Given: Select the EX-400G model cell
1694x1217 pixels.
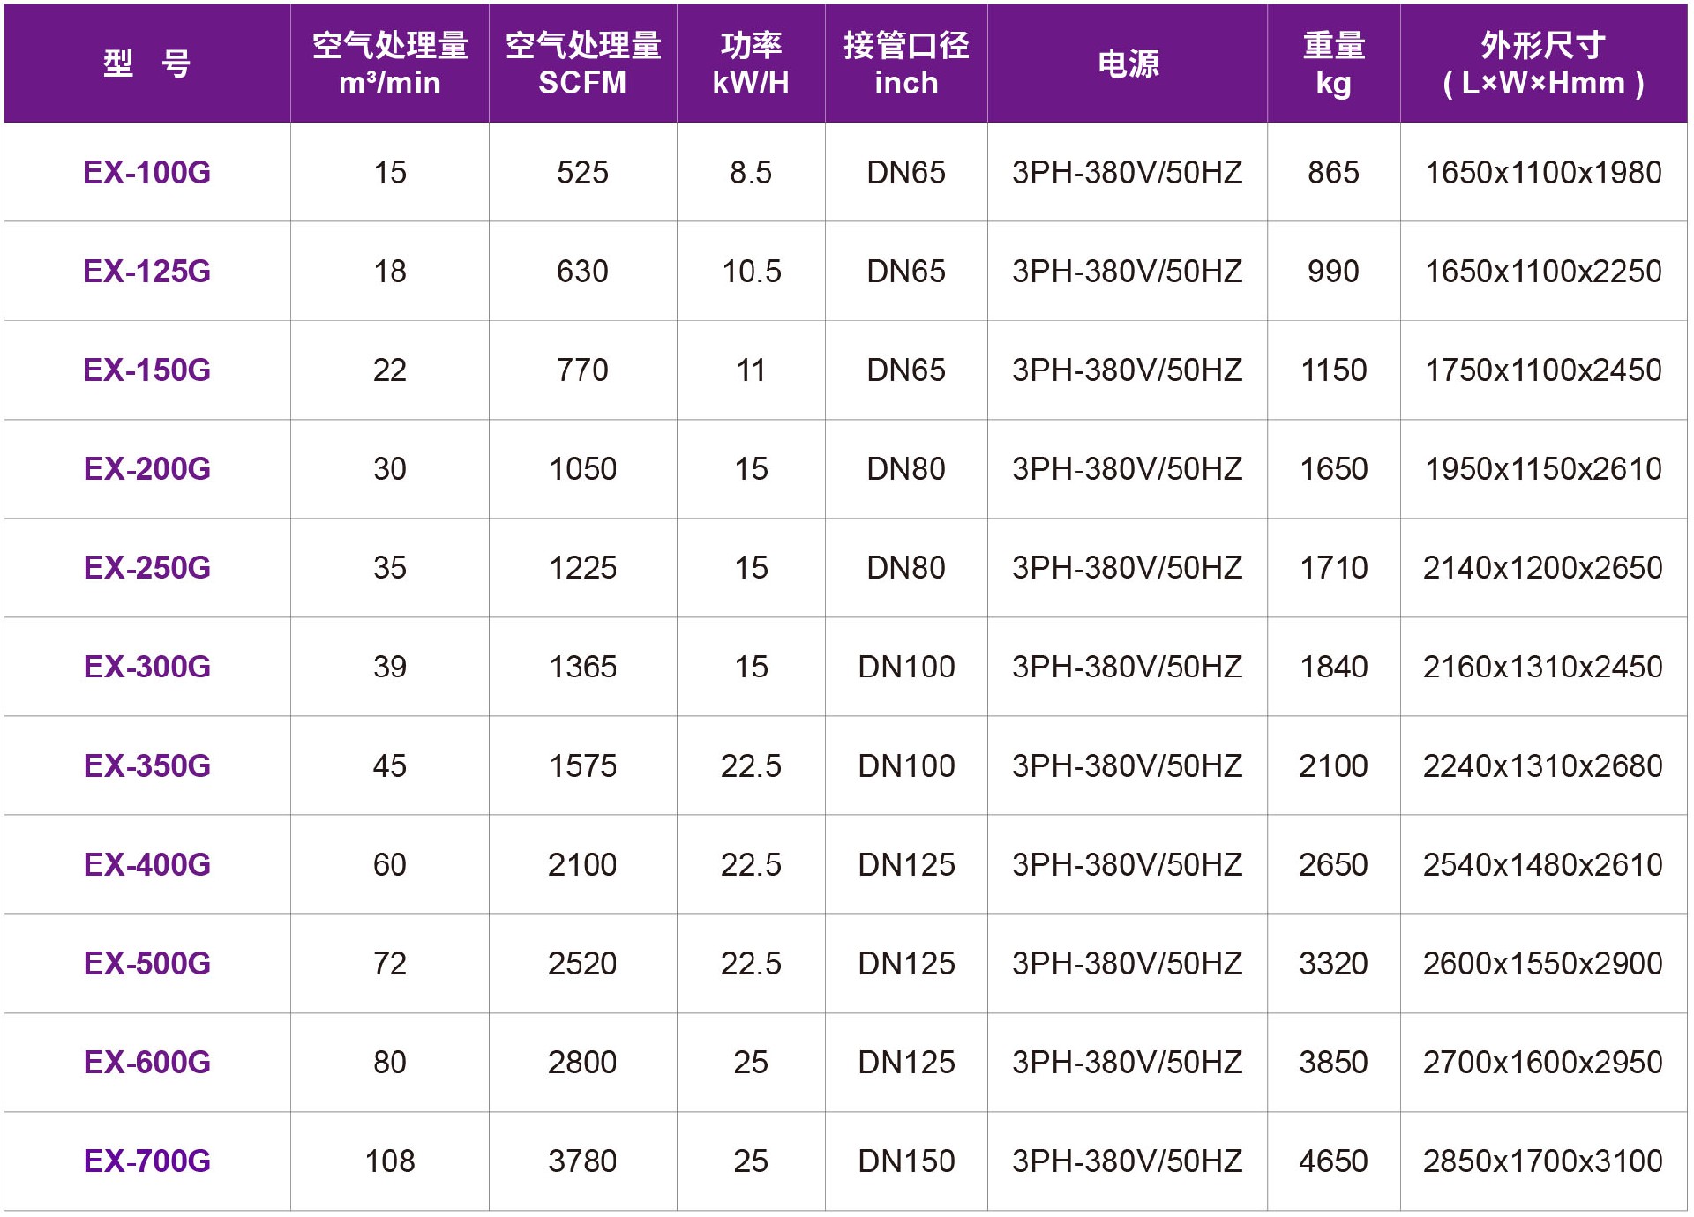Looking at the screenshot, I should click(x=147, y=864).
